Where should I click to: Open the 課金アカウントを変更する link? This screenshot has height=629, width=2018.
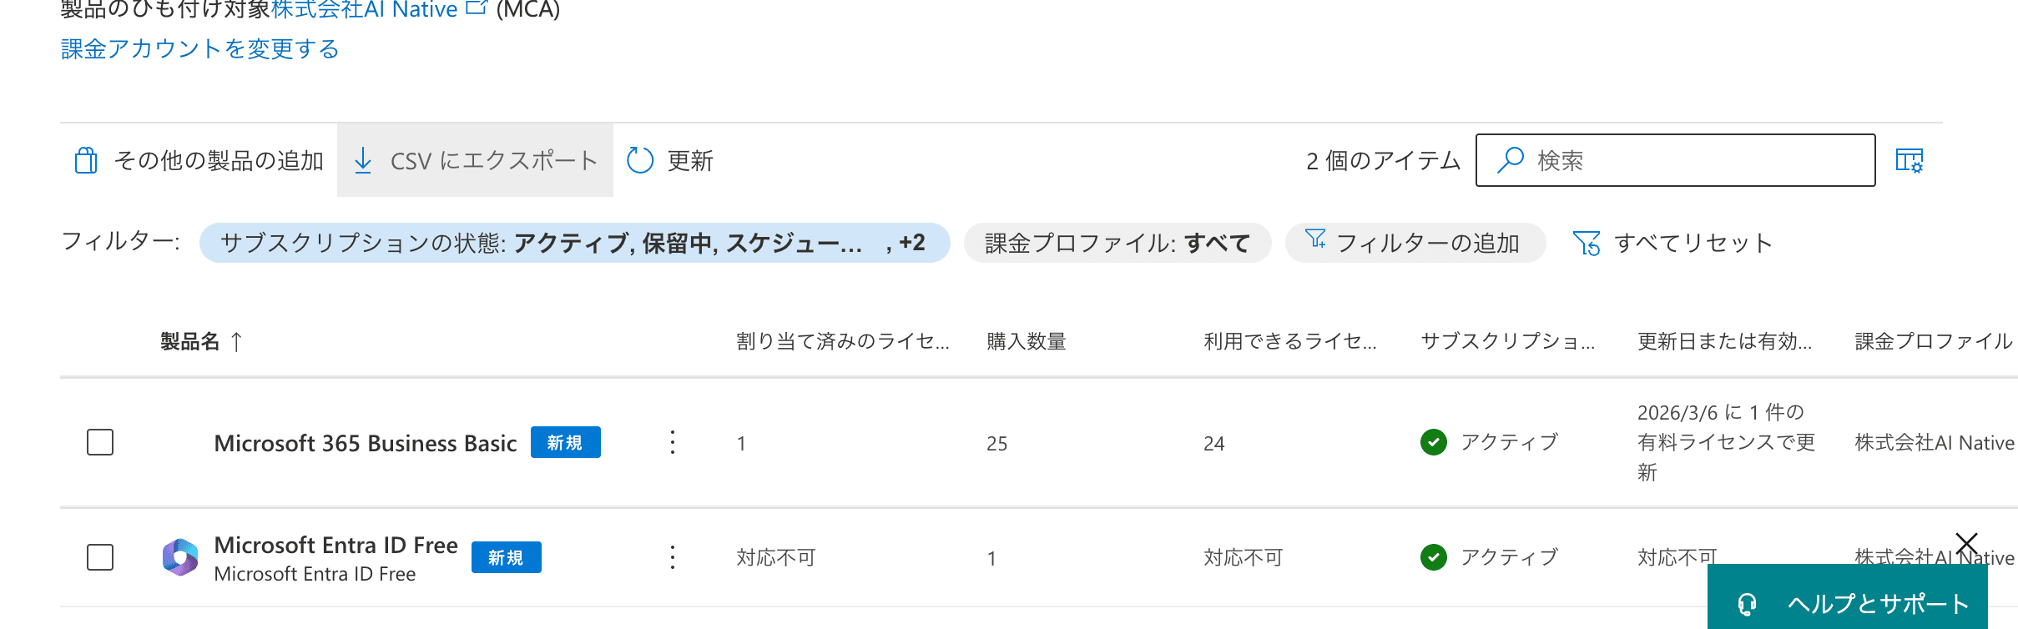pyautogui.click(x=198, y=49)
